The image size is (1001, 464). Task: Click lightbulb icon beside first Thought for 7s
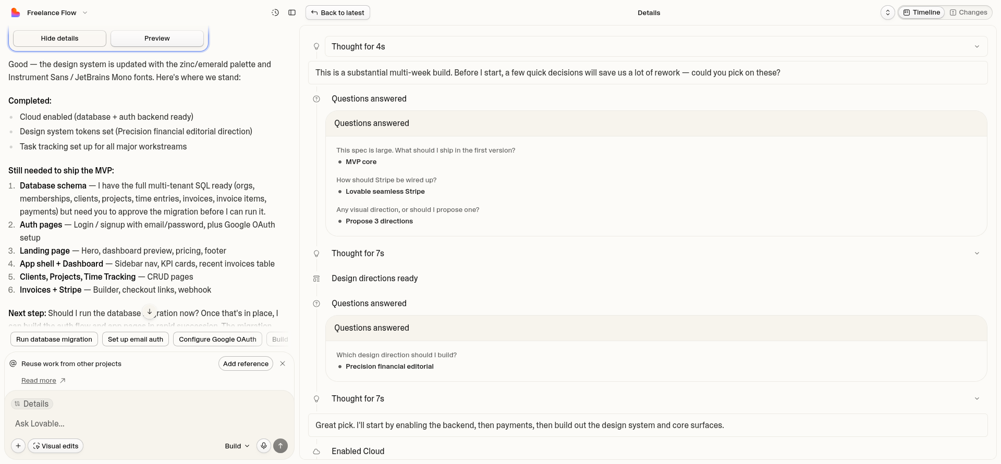[316, 254]
